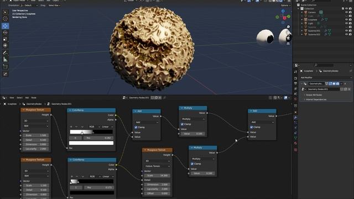Image resolution: width=354 pixels, height=199 pixels.
Task: Select the Add Cube tool
Action: pyautogui.click(x=5, y=66)
